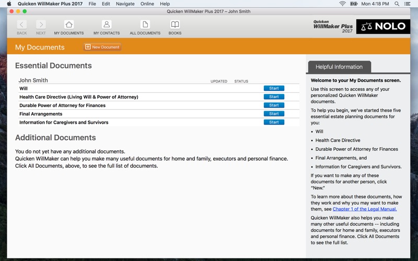The height and width of the screenshot is (261, 418).
Task: Open the Wi-Fi status icon in menu bar
Action: pyautogui.click(x=343, y=4)
